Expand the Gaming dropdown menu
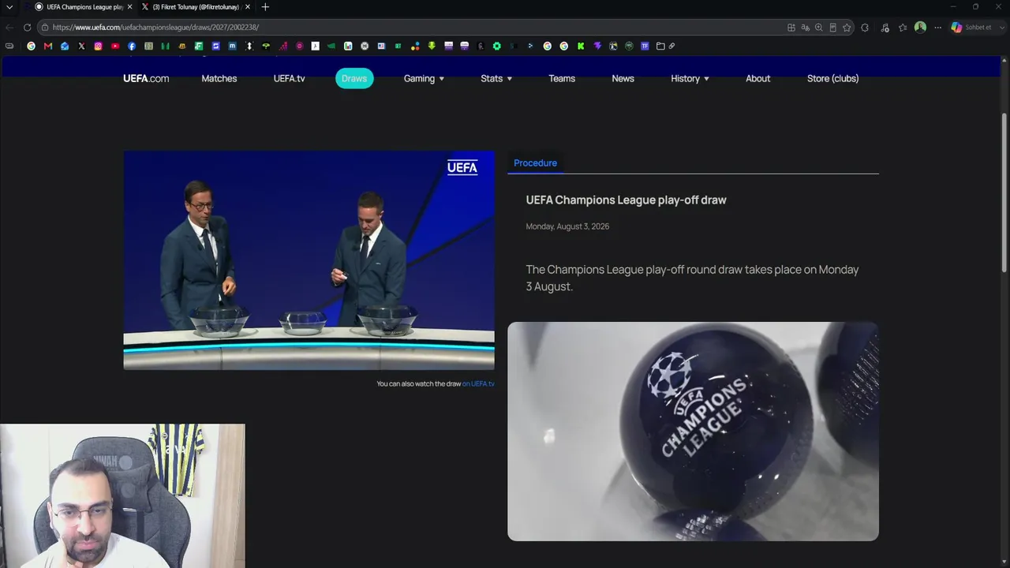The image size is (1010, 568). pos(424,78)
